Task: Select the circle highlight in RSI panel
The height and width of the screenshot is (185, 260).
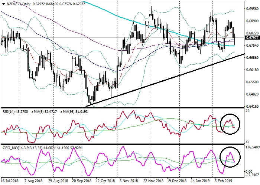Action: [230, 124]
